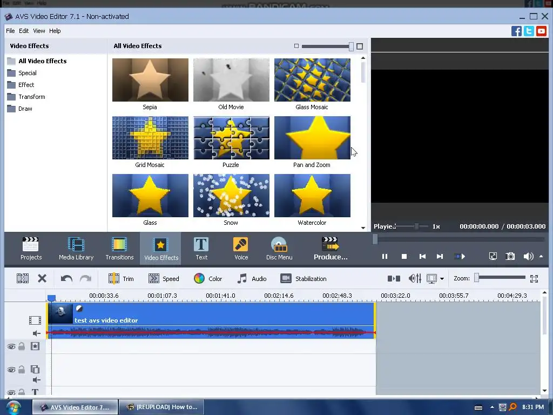Open the Facebook link icon
553x415 pixels.
pyautogui.click(x=516, y=31)
